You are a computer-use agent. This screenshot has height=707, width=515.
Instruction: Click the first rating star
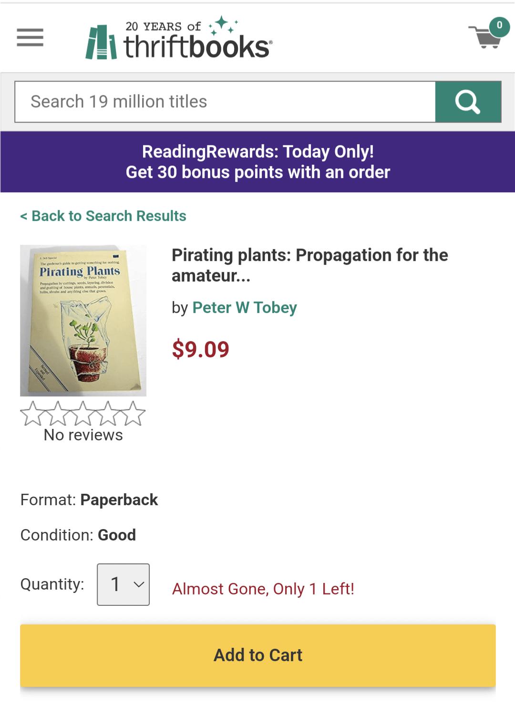click(32, 413)
